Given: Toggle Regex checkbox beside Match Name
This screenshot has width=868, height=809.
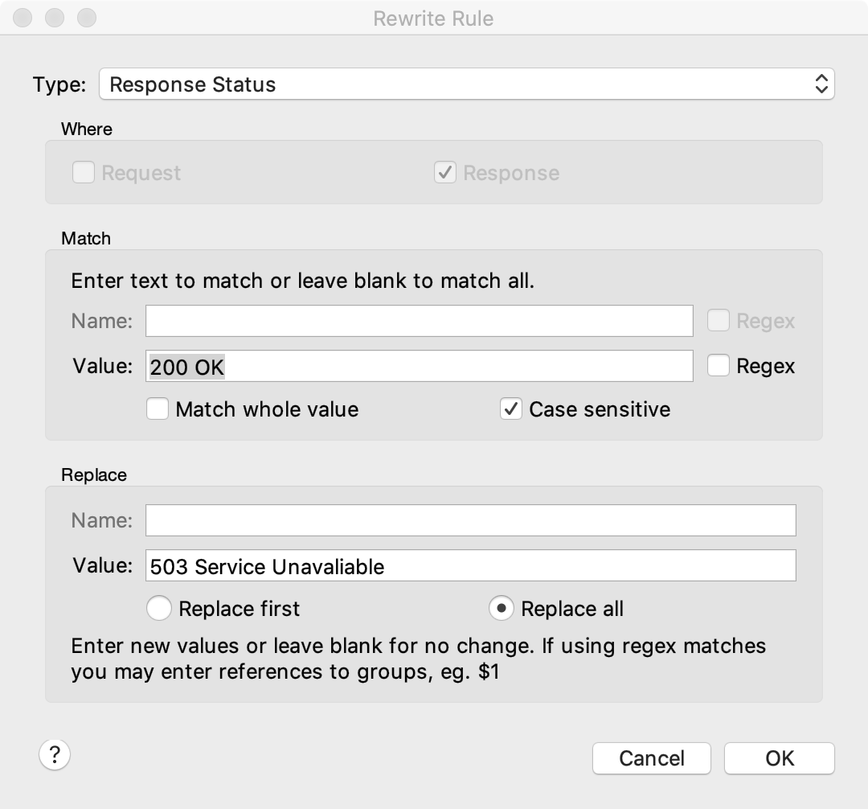Looking at the screenshot, I should (x=719, y=321).
